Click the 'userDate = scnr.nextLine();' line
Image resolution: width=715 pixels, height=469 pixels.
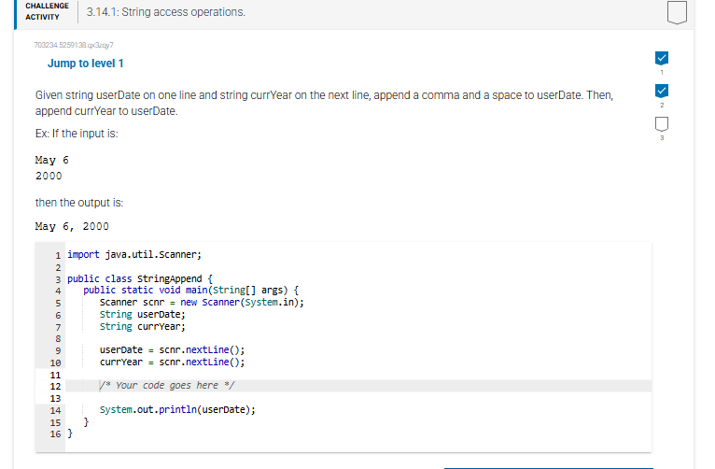173,350
